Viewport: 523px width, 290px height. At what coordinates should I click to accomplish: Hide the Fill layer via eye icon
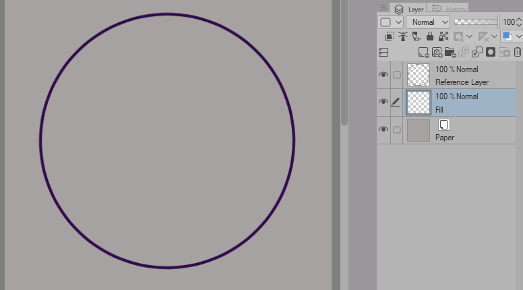click(383, 101)
